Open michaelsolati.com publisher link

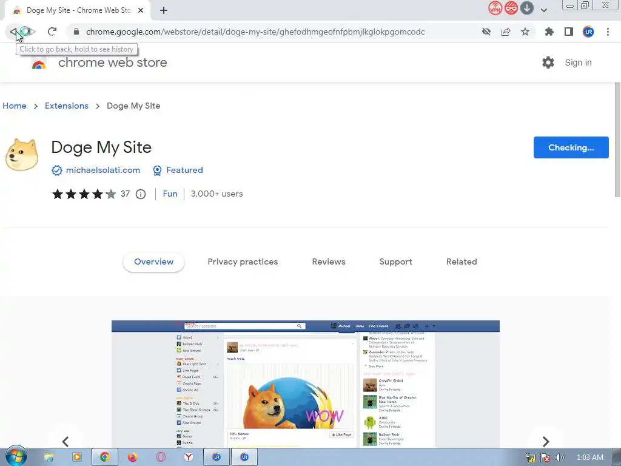(103, 170)
